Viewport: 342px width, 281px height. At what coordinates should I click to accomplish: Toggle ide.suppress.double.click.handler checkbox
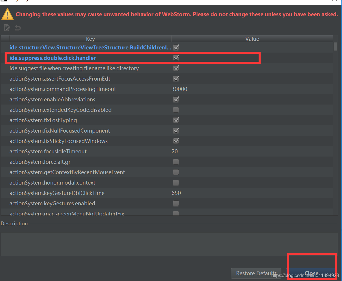coord(176,58)
